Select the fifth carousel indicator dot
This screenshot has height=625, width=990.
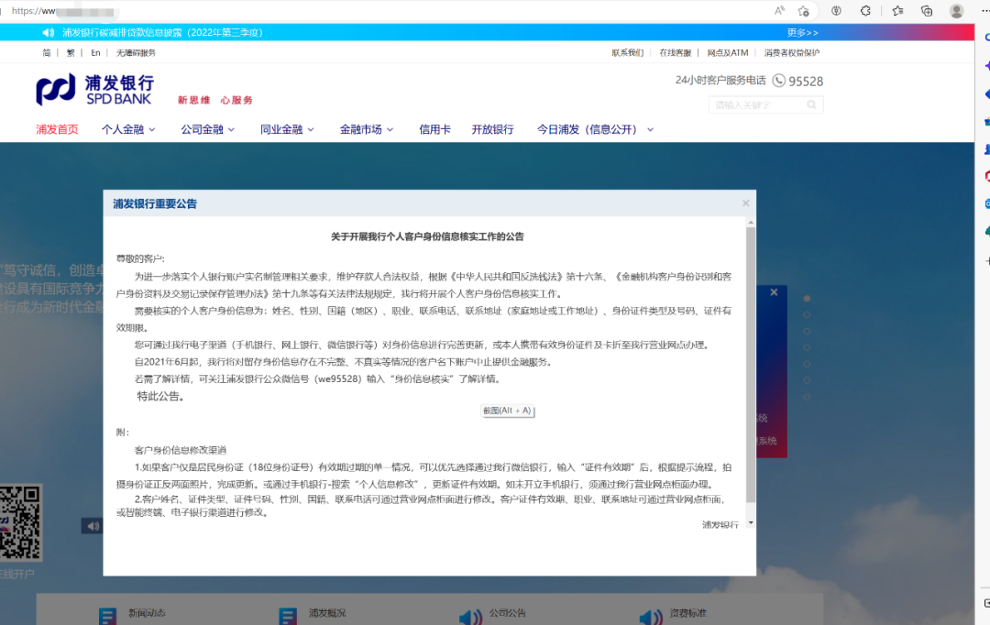pos(807,364)
